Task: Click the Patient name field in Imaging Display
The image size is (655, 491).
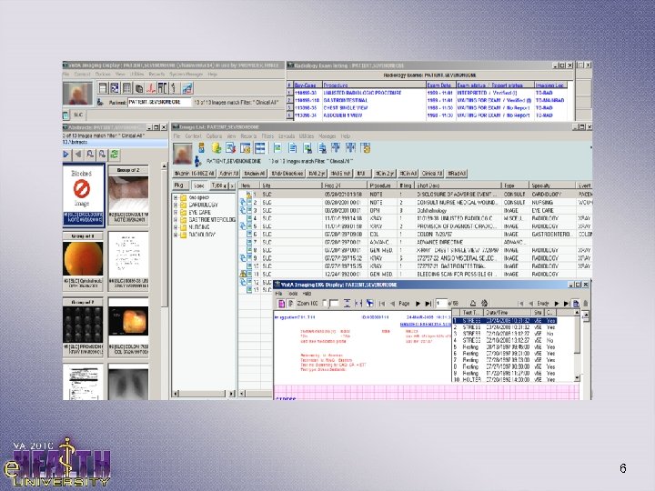Action: 158,102
